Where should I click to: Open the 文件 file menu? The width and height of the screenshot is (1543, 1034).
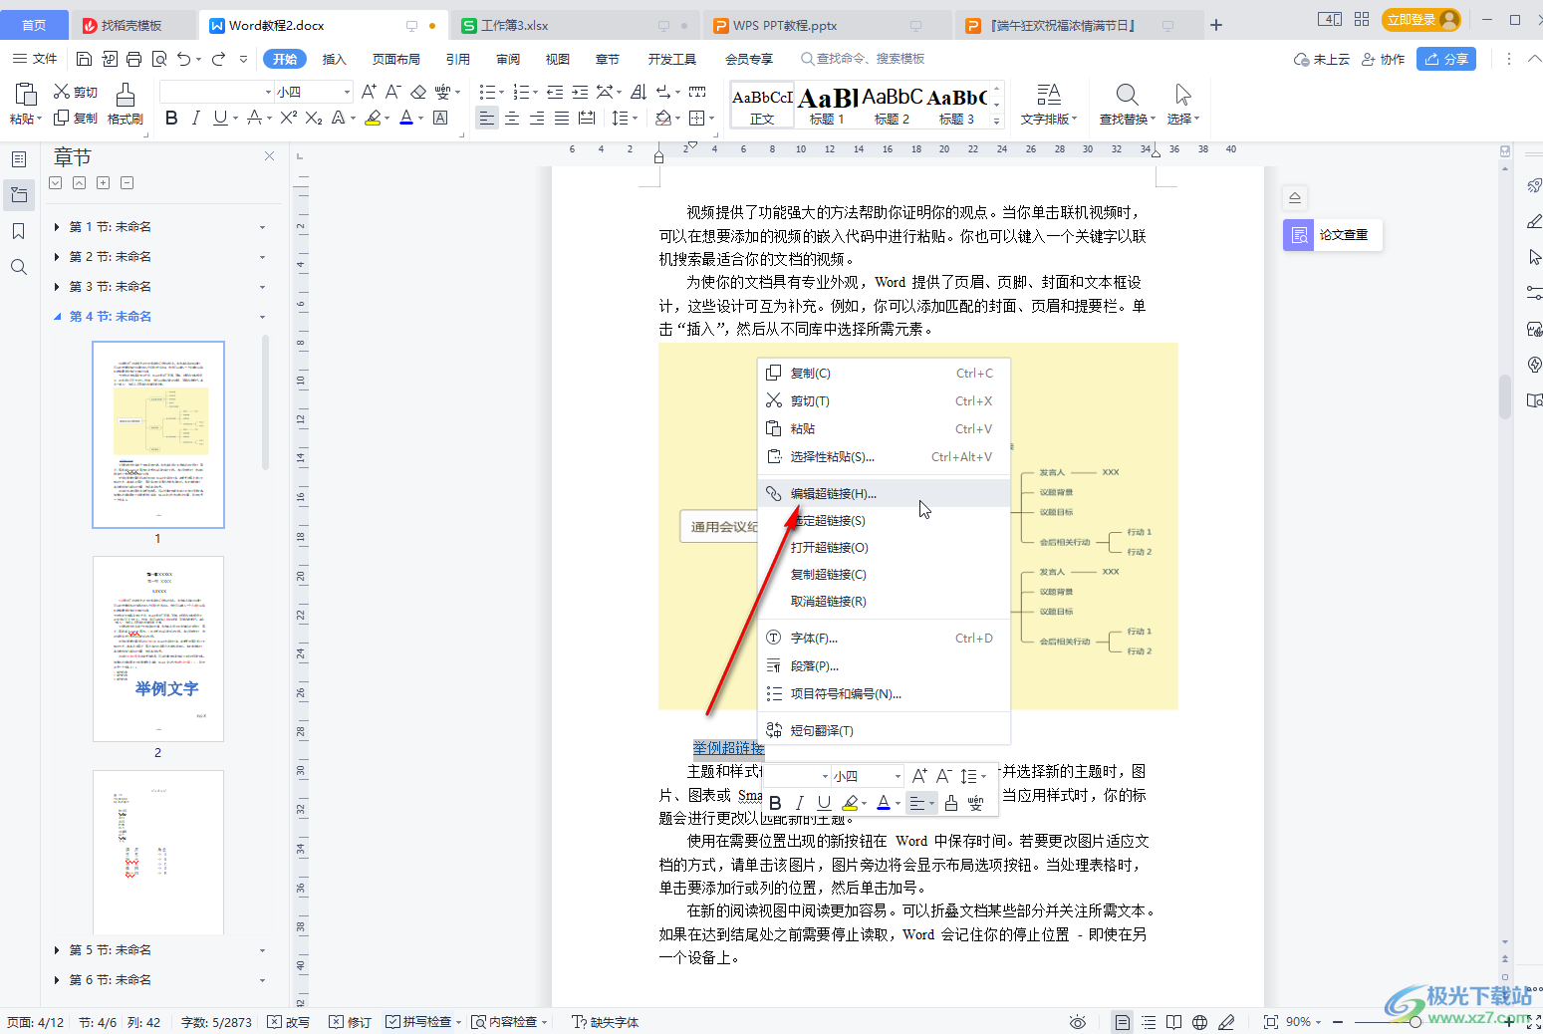35,59
